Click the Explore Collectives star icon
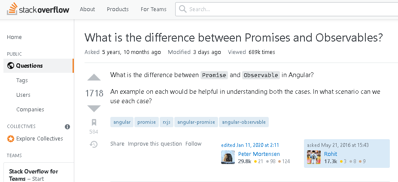 pos(10,139)
